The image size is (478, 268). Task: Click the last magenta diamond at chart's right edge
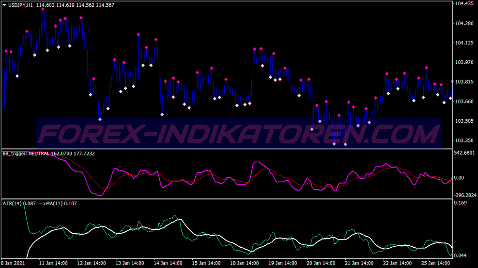pos(452,82)
